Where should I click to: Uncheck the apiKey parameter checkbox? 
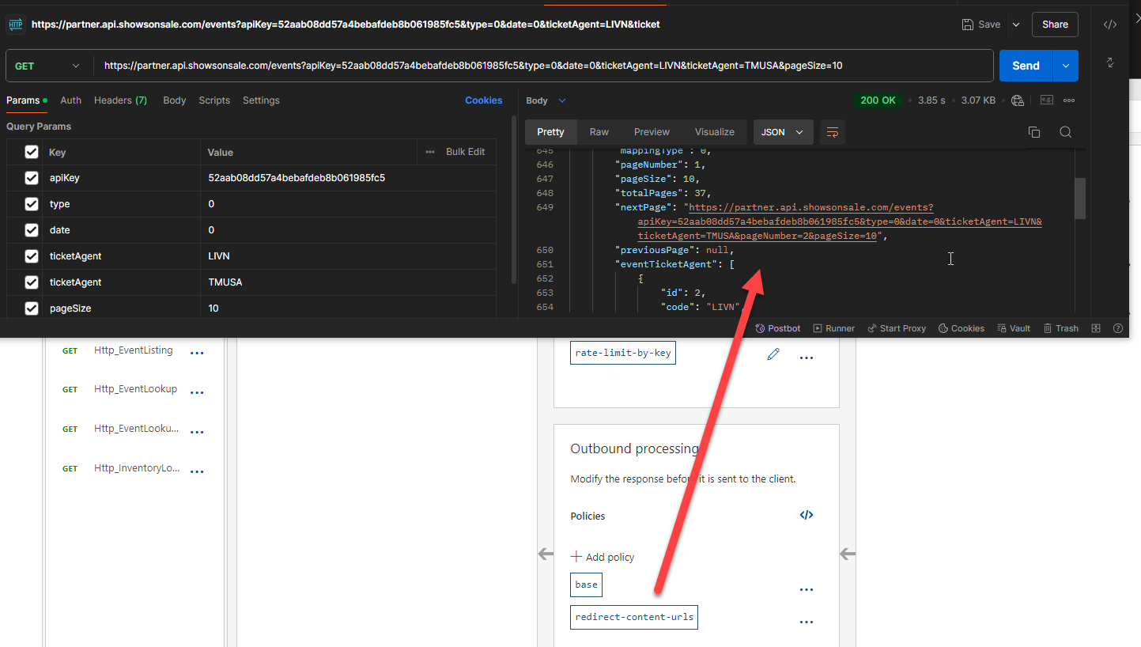32,178
